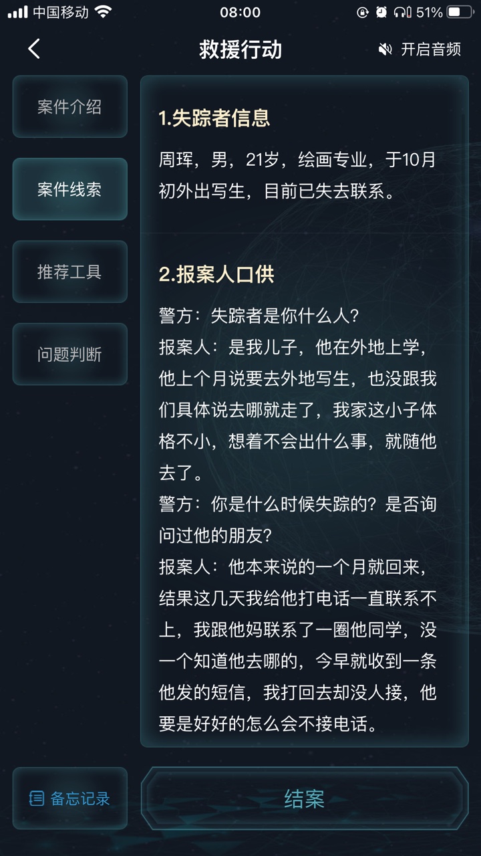This screenshot has height=856, width=481.
Task: Tap the rotation lock status icon
Action: coord(363,12)
